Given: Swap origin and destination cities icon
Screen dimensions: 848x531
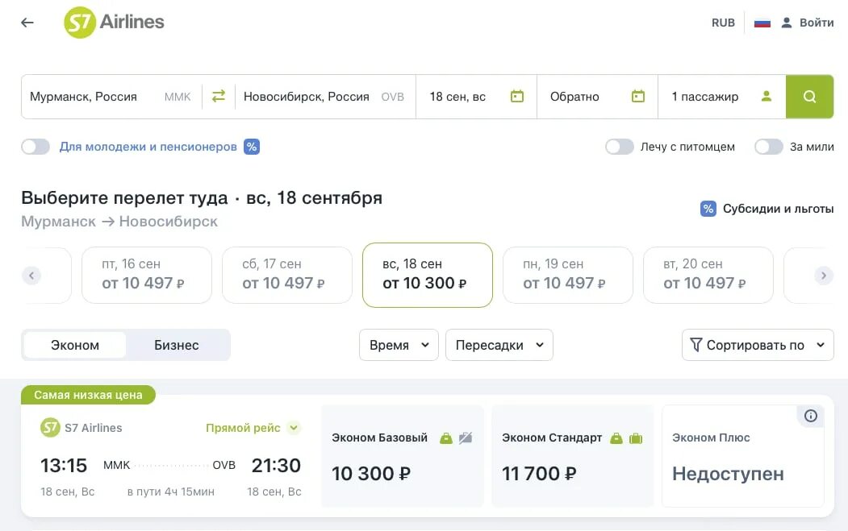Looking at the screenshot, I should point(219,96).
